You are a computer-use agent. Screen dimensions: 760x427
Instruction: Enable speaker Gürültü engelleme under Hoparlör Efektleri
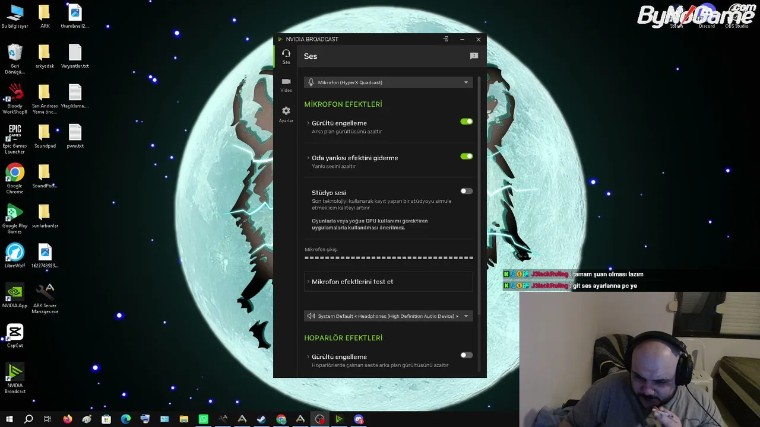click(x=467, y=355)
